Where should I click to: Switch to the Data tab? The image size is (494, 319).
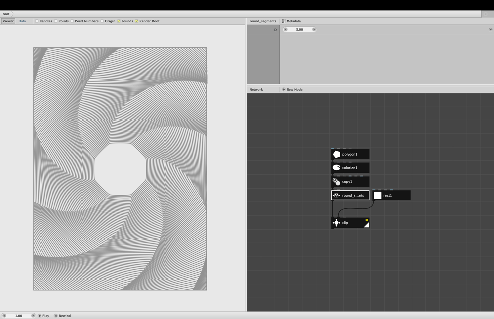tap(22, 21)
